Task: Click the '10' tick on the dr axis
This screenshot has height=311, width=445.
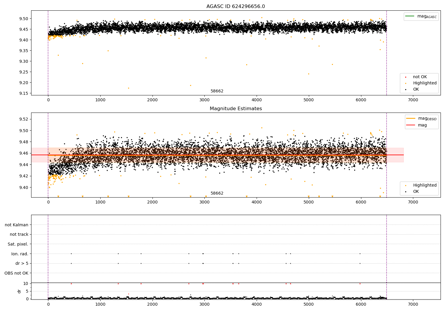Action: [x=26, y=283]
